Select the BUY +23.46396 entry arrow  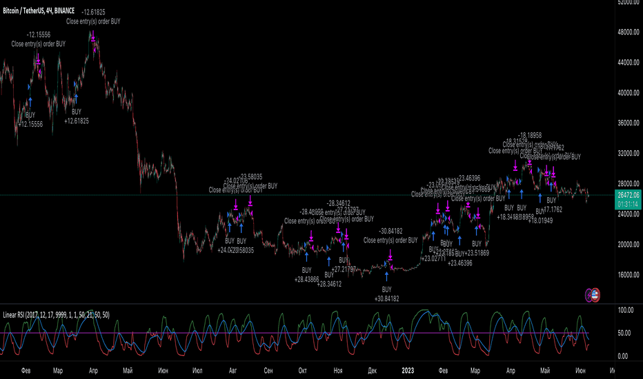pyautogui.click(x=459, y=240)
